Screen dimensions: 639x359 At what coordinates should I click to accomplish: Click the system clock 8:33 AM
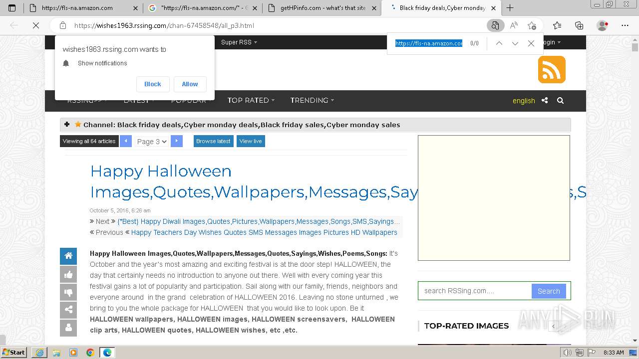coord(614,353)
